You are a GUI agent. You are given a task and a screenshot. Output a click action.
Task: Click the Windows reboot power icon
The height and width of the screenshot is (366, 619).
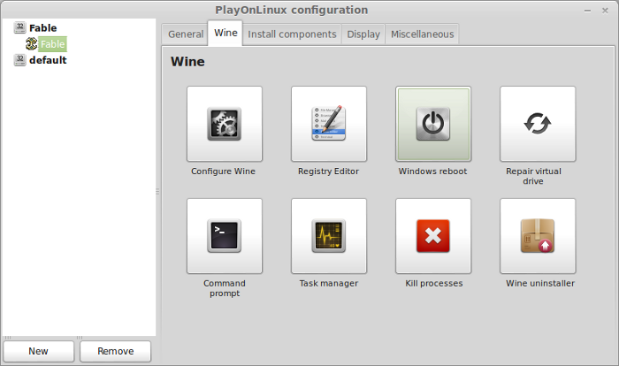(x=433, y=124)
